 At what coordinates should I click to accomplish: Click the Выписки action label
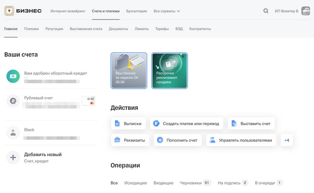[x=132, y=124]
